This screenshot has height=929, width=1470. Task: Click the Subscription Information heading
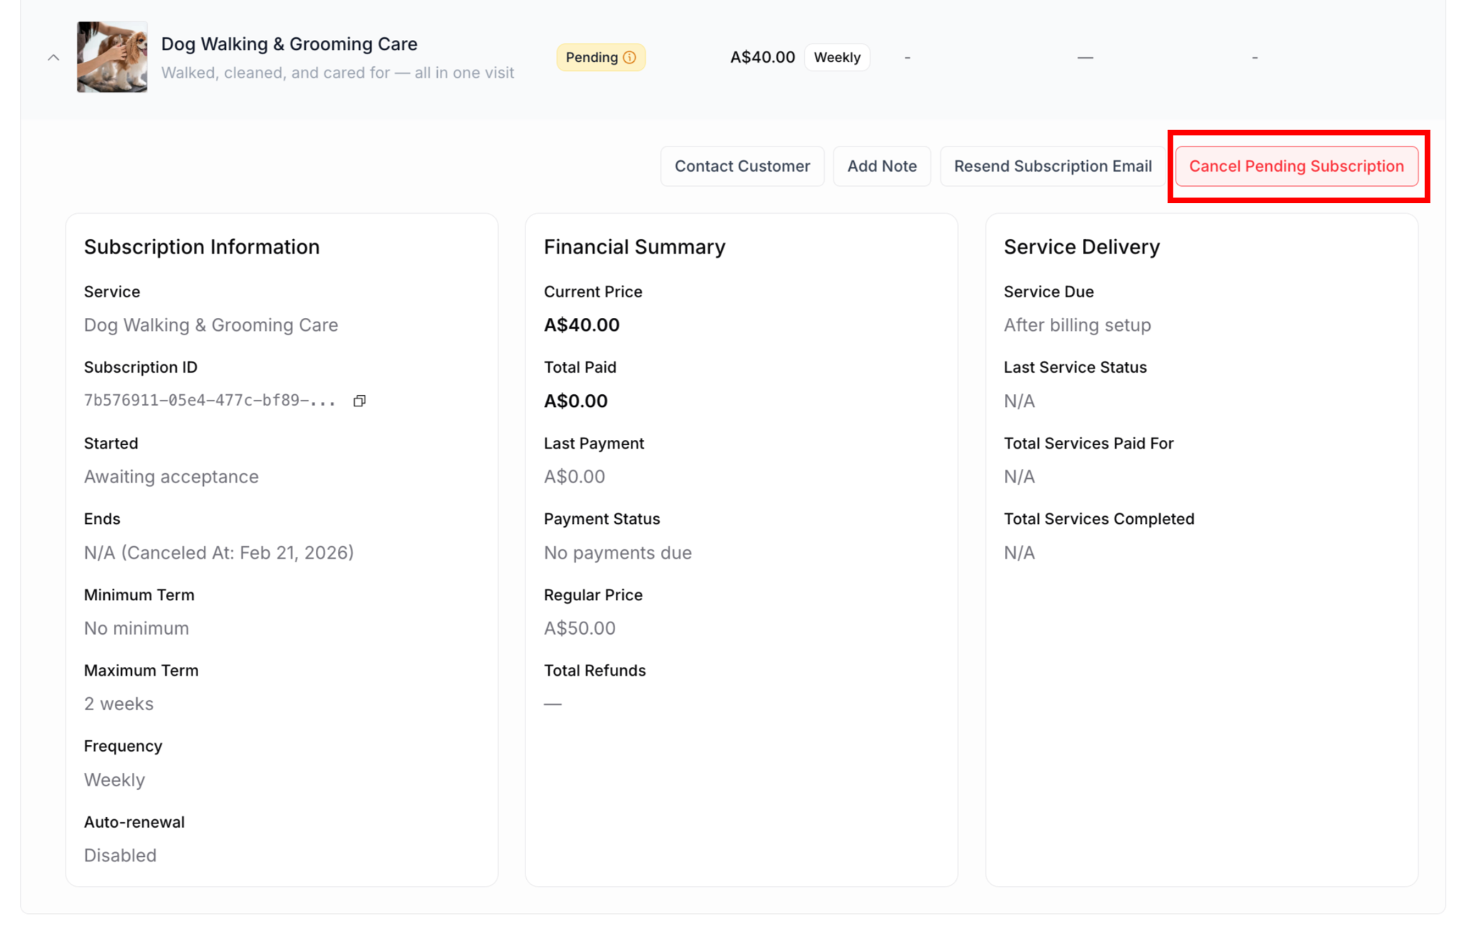[x=202, y=247]
